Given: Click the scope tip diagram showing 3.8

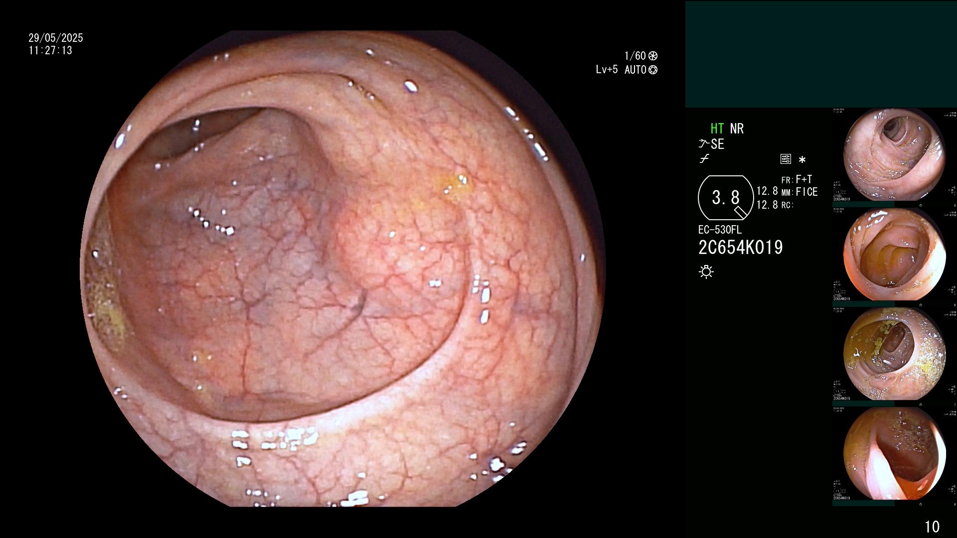Looking at the screenshot, I should (x=726, y=198).
